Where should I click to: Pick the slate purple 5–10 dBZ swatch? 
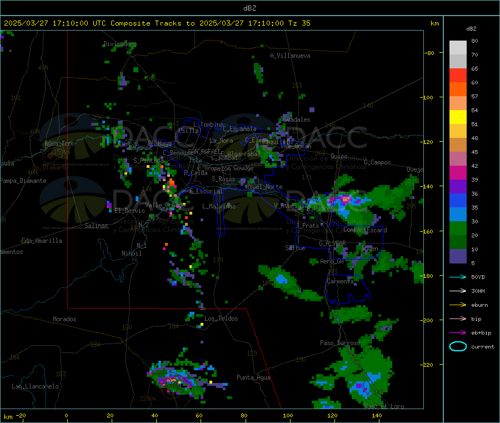coord(458,256)
